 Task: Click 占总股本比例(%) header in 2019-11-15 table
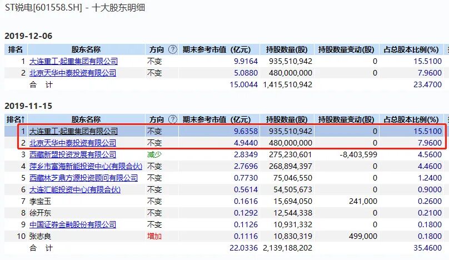pos(411,119)
